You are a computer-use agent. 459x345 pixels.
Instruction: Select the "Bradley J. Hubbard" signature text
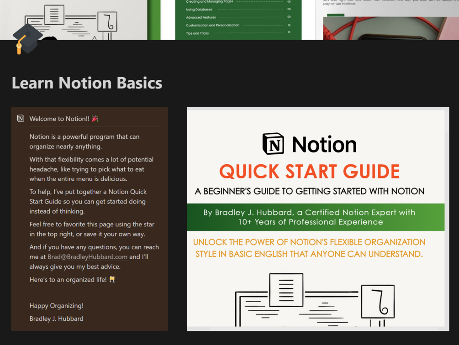click(x=57, y=319)
